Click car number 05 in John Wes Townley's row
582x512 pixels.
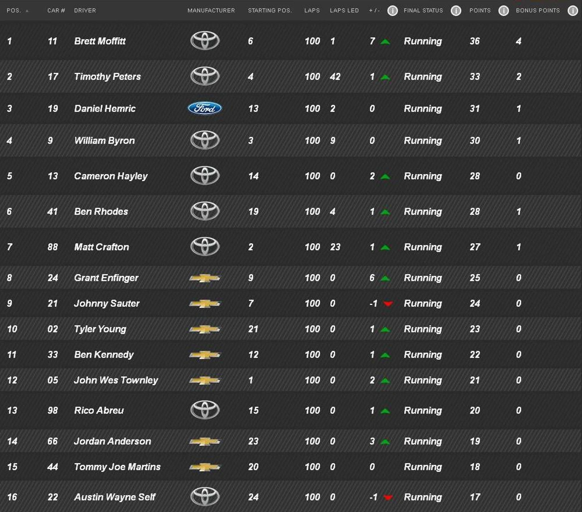click(53, 380)
